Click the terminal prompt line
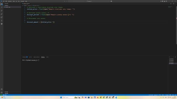The height and width of the screenshot is (99, 177). point(31,60)
